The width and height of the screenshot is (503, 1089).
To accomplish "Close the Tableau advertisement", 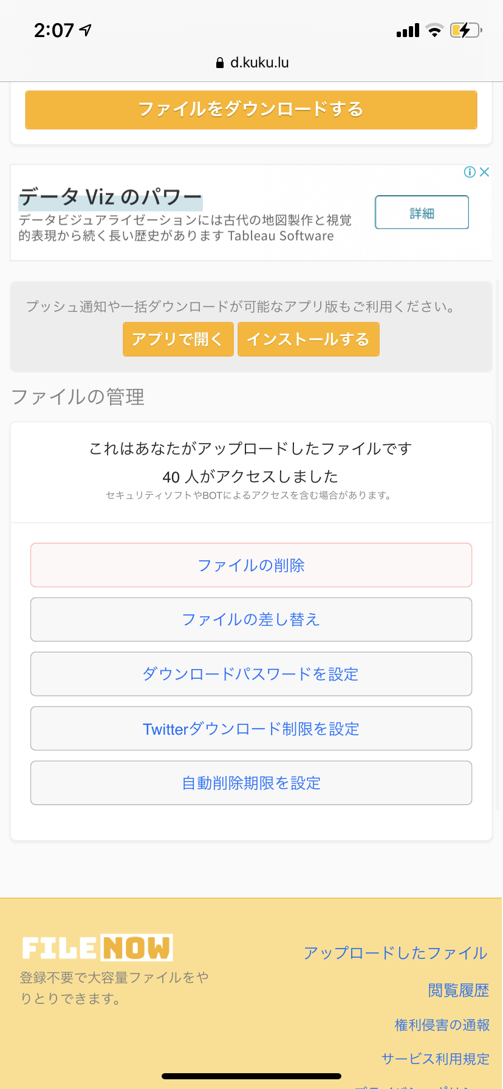I will (484, 172).
